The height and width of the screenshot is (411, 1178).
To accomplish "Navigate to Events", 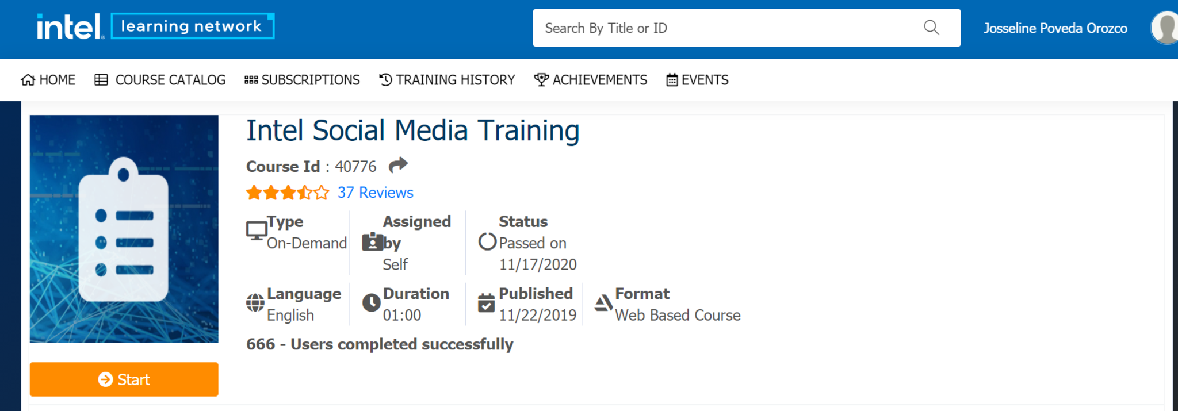I will pos(697,80).
